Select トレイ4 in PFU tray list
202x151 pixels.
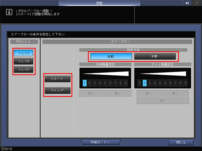point(23,61)
